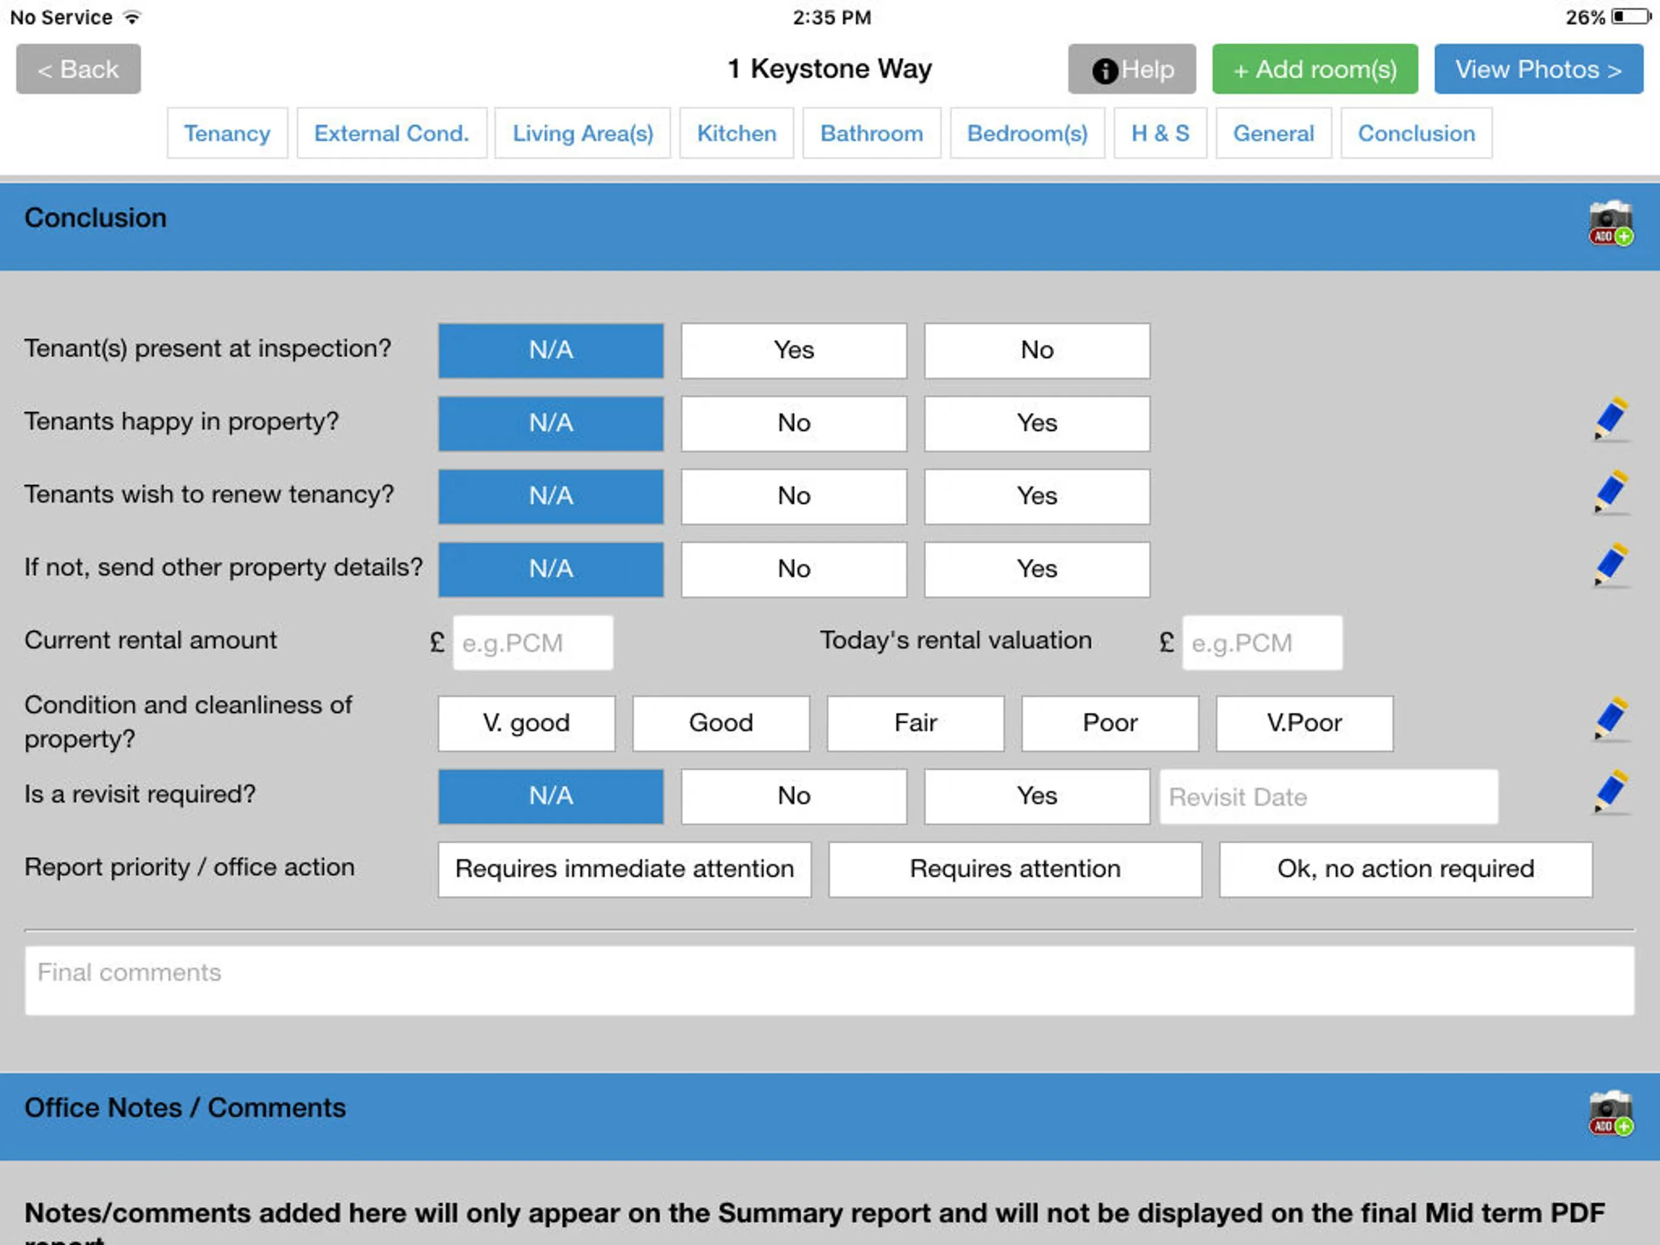1660x1245 pixels.
Task: Toggle Is a revisit required to No
Action: click(794, 796)
